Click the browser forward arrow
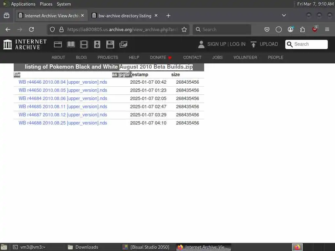Viewport: 335px width, 251px height. click(20, 29)
